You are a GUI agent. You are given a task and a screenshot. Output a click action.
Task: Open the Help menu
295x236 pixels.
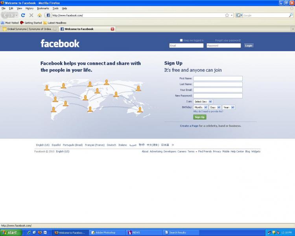tap(65, 9)
